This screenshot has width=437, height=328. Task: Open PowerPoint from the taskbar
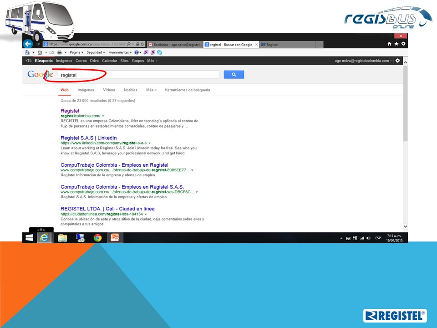[x=115, y=238]
